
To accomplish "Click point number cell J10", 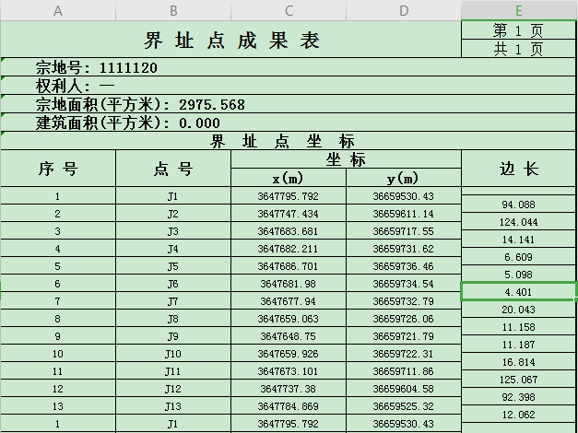I will coord(173,354).
